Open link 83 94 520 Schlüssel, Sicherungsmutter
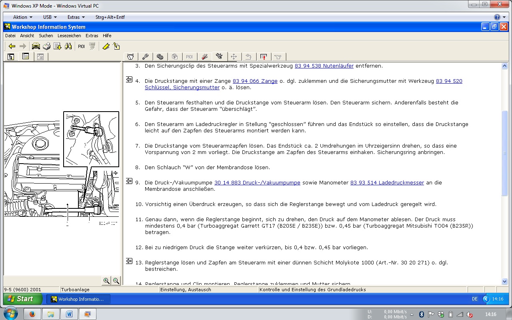 [304, 84]
